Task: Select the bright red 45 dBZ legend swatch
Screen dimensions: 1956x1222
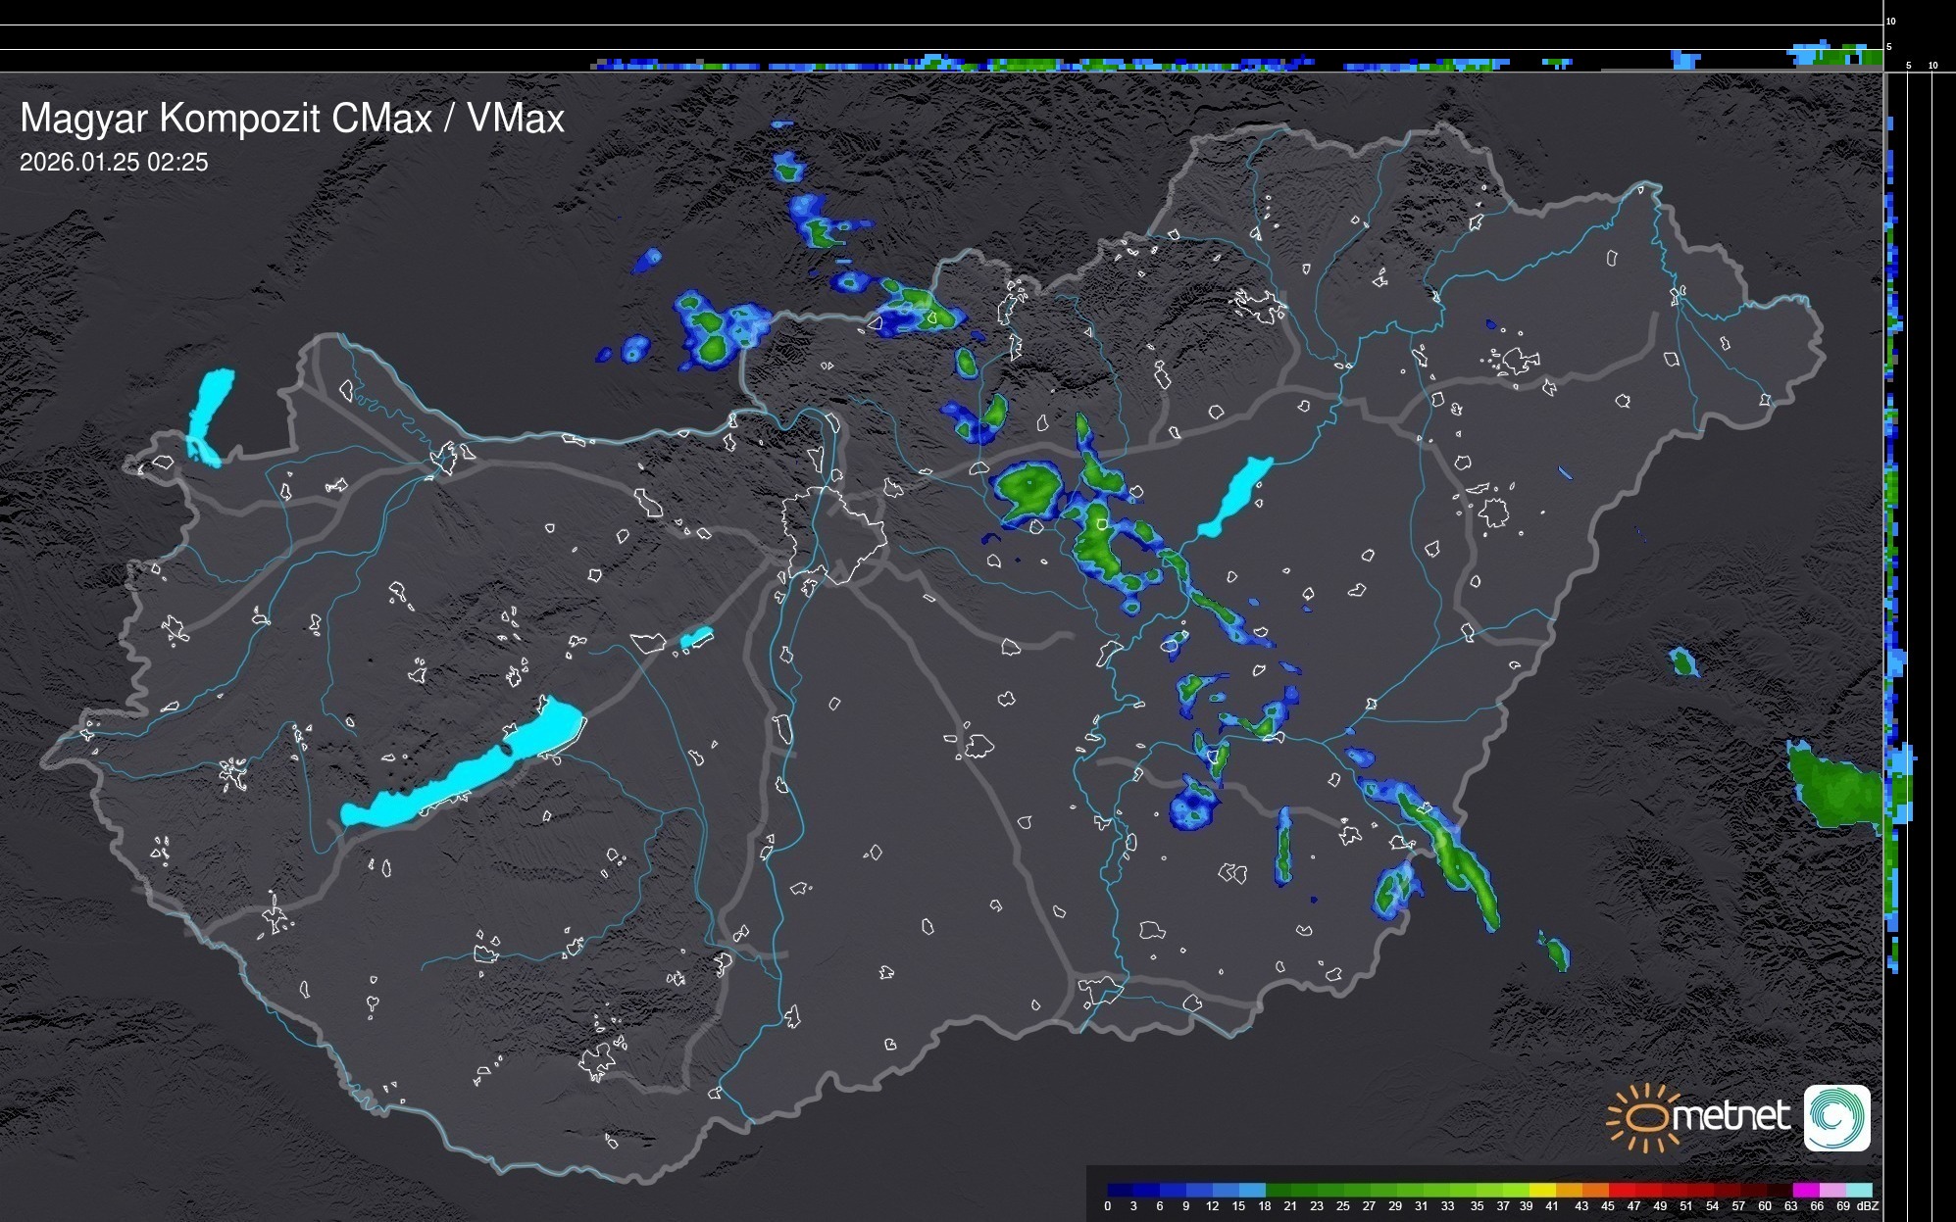Action: [x=1622, y=1190]
